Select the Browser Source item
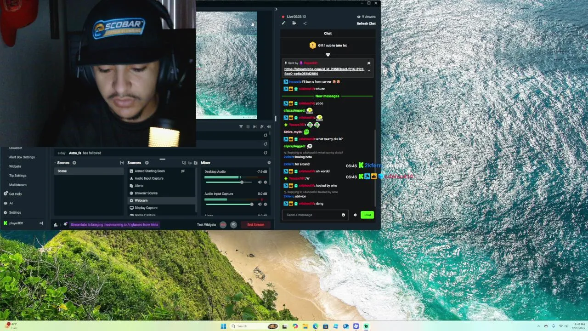588x331 pixels. pyautogui.click(x=162, y=193)
